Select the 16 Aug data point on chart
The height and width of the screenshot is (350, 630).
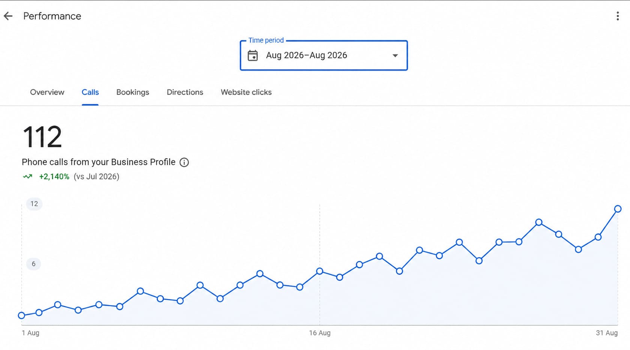pos(320,271)
